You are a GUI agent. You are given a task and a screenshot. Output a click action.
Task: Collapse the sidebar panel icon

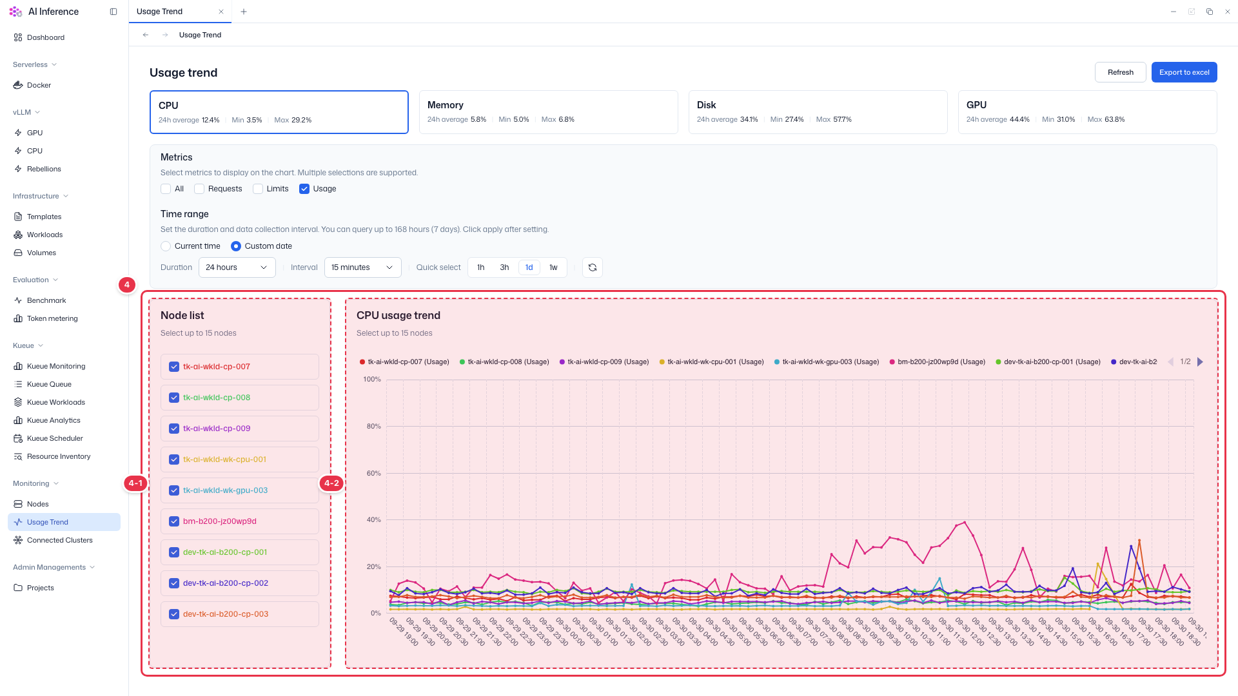[x=113, y=12]
